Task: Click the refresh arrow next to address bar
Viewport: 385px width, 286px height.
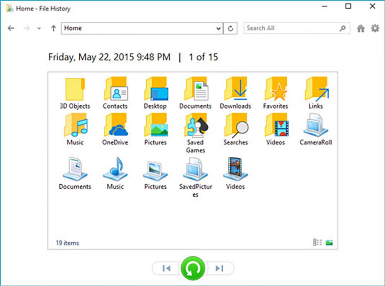Action: [230, 28]
